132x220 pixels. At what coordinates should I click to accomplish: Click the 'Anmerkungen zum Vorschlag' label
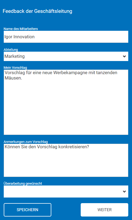tap(26, 142)
